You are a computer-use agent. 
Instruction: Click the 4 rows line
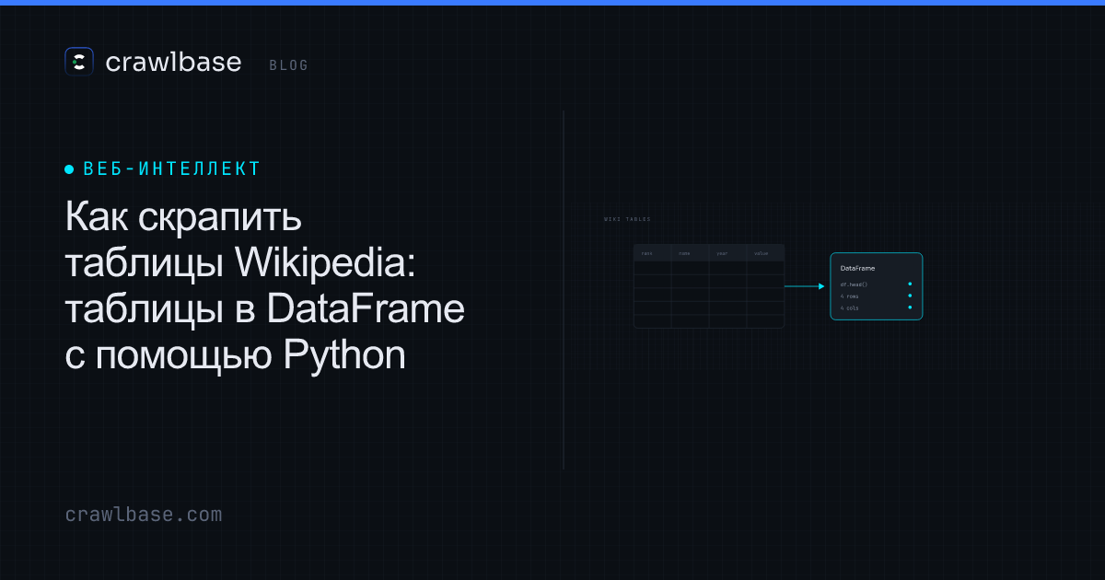pyautogui.click(x=849, y=296)
